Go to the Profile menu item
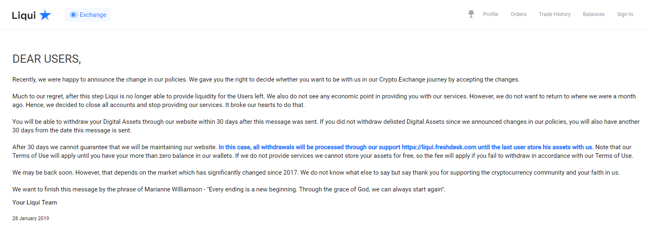Image resolution: width=648 pixels, height=232 pixels. click(491, 14)
